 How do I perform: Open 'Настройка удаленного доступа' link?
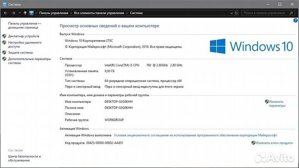click(x=25, y=44)
